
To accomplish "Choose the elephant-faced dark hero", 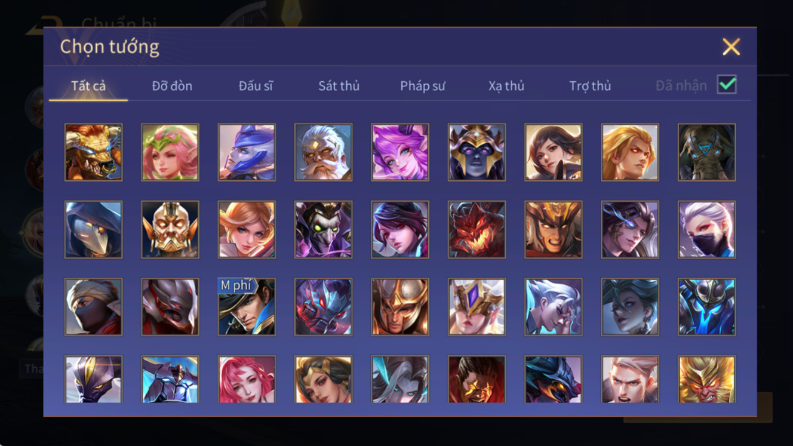I will coord(706,152).
